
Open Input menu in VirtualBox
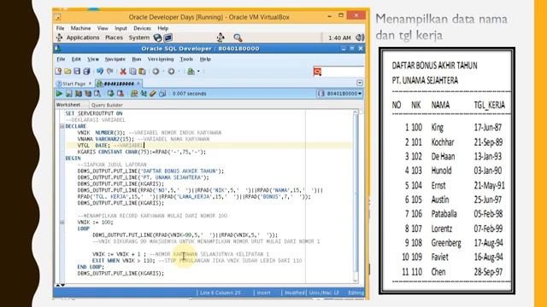[x=121, y=28]
